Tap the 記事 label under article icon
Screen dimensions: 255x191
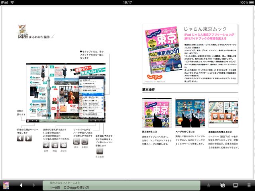(46, 151)
